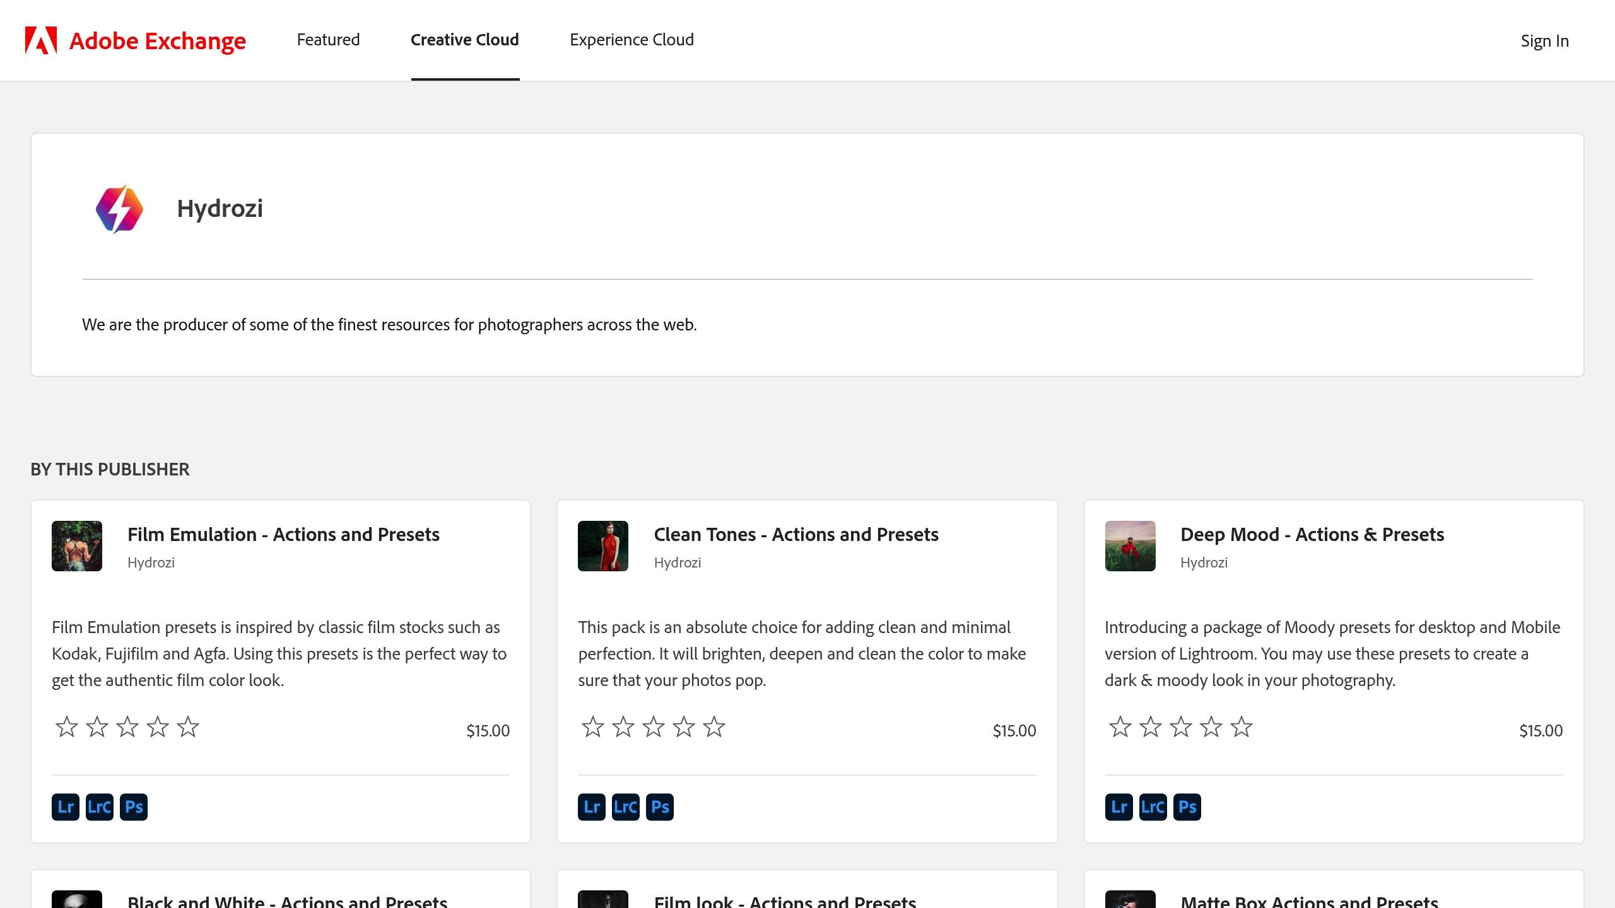Click the Deep Mood description text

coord(1332,654)
